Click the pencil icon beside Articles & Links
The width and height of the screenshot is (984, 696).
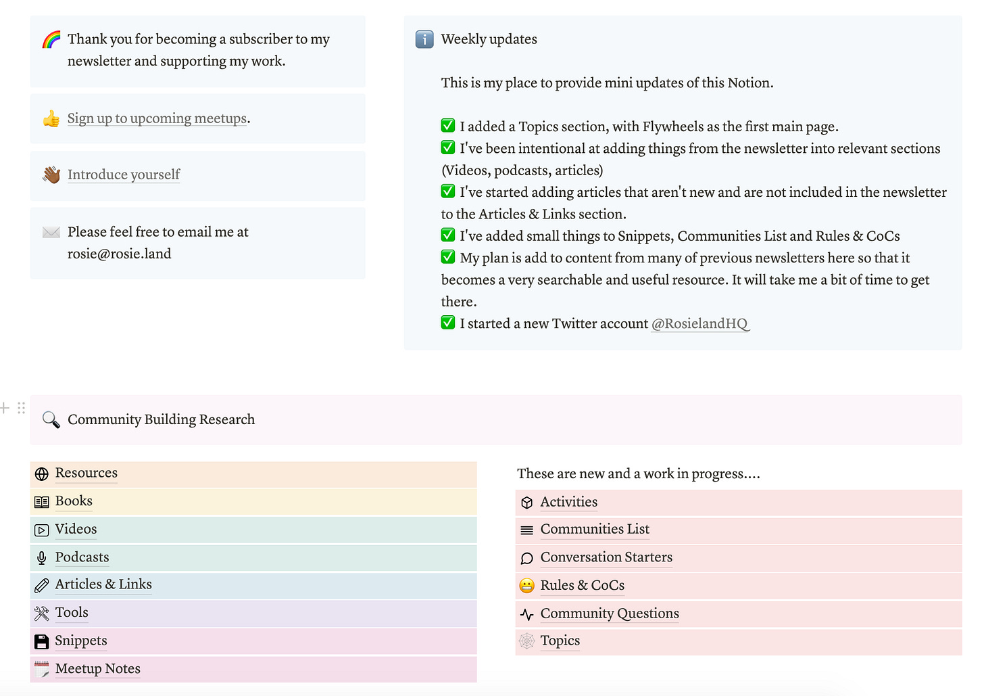[x=42, y=585]
